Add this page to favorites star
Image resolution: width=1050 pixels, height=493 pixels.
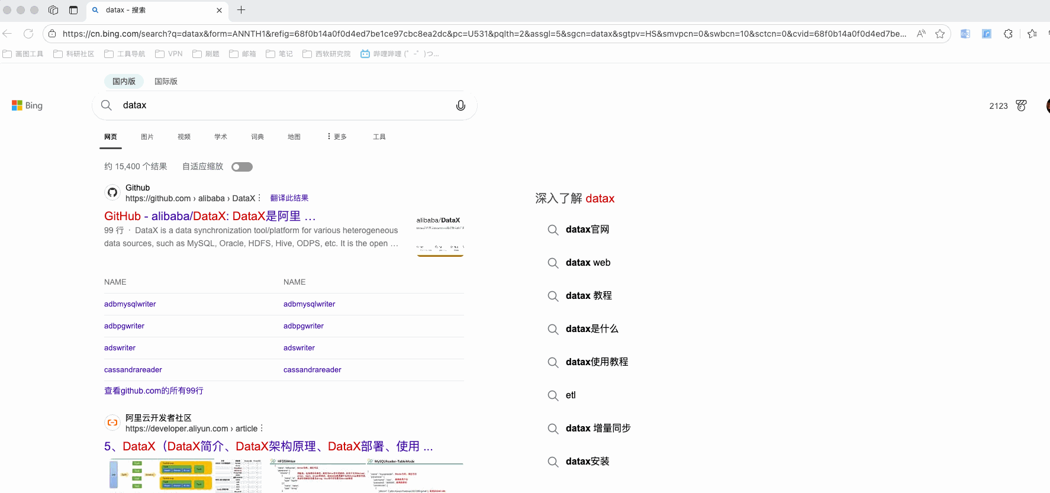point(940,34)
